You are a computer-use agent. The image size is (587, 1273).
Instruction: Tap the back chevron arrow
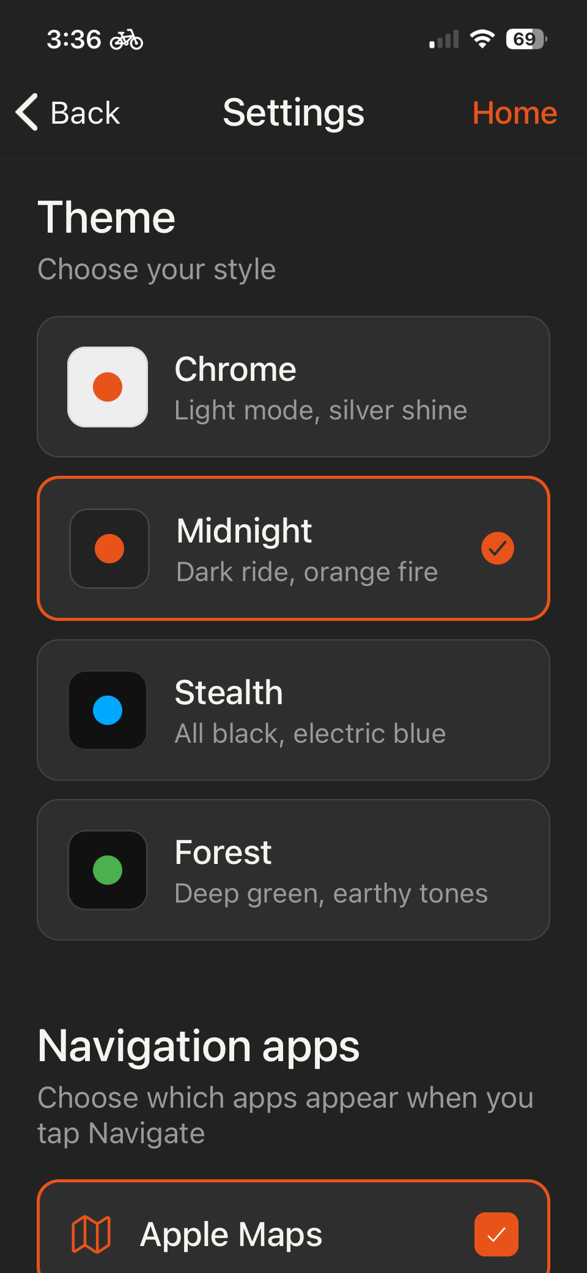pyautogui.click(x=28, y=113)
